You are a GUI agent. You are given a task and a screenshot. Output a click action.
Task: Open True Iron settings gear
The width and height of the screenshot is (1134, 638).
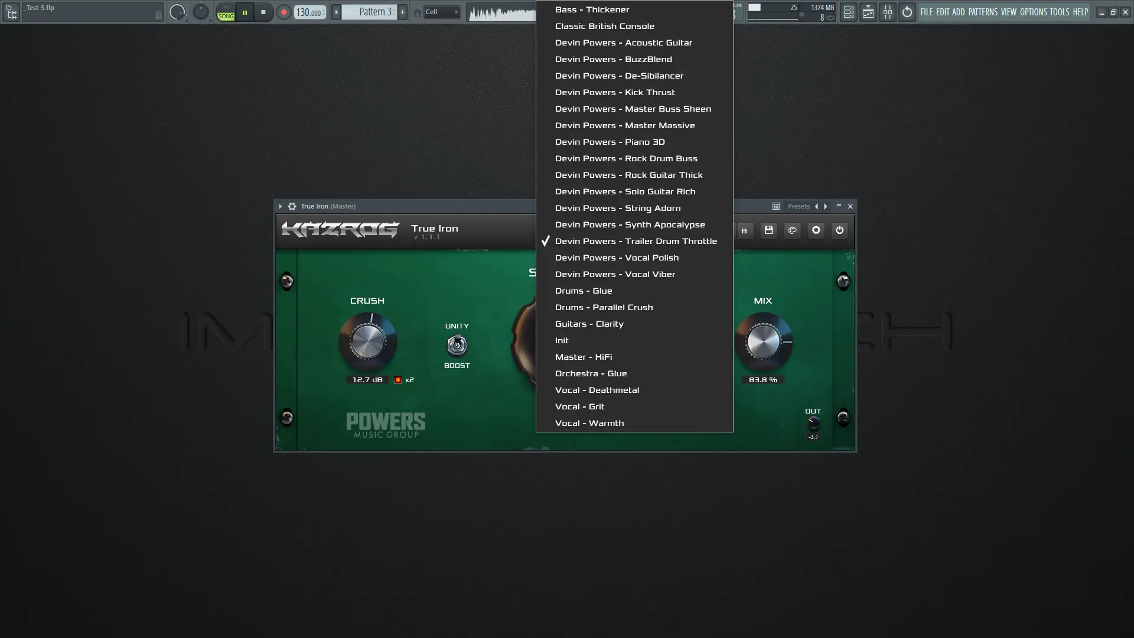(x=816, y=230)
